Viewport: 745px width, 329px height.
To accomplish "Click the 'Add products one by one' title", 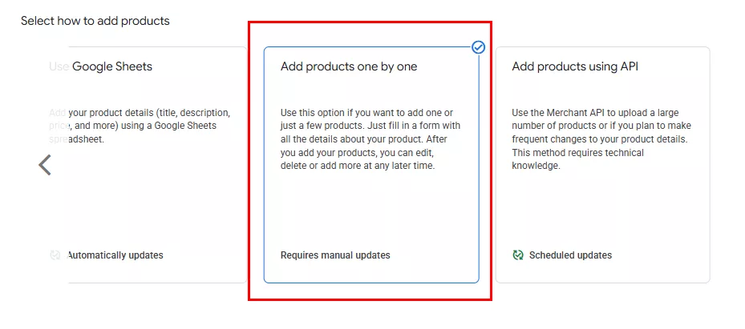I will 349,67.
